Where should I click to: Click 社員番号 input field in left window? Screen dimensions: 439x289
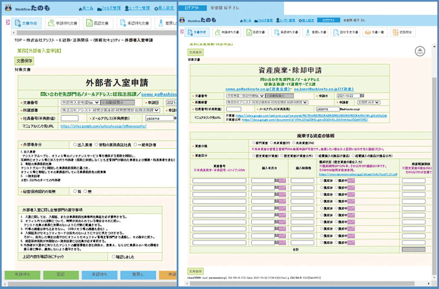[69, 118]
